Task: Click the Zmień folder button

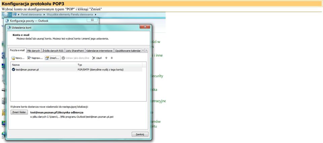Action: pos(19,112)
